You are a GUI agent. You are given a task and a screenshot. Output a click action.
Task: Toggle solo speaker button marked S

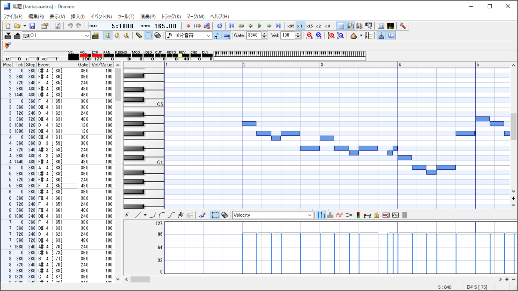click(x=117, y=36)
